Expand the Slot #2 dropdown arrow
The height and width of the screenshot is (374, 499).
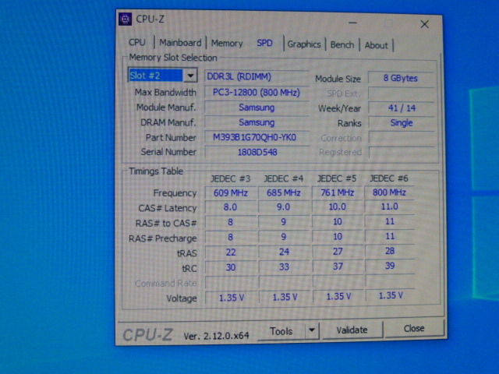(190, 76)
